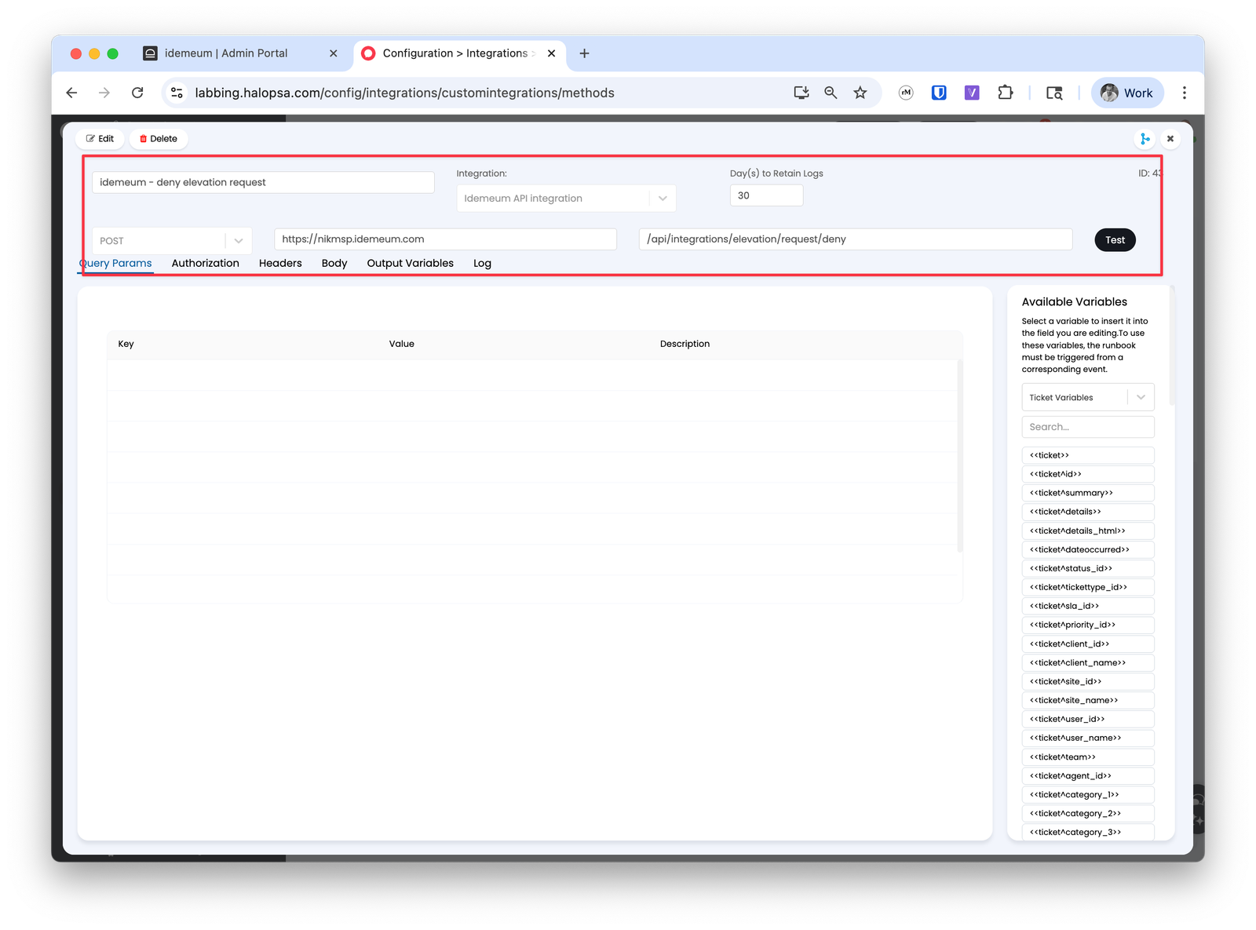
Task: Click the Description column header
Action: click(685, 344)
